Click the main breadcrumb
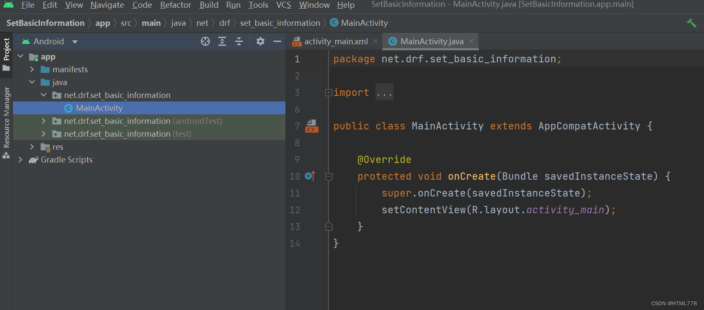Viewport: 704px width, 310px height. (151, 23)
